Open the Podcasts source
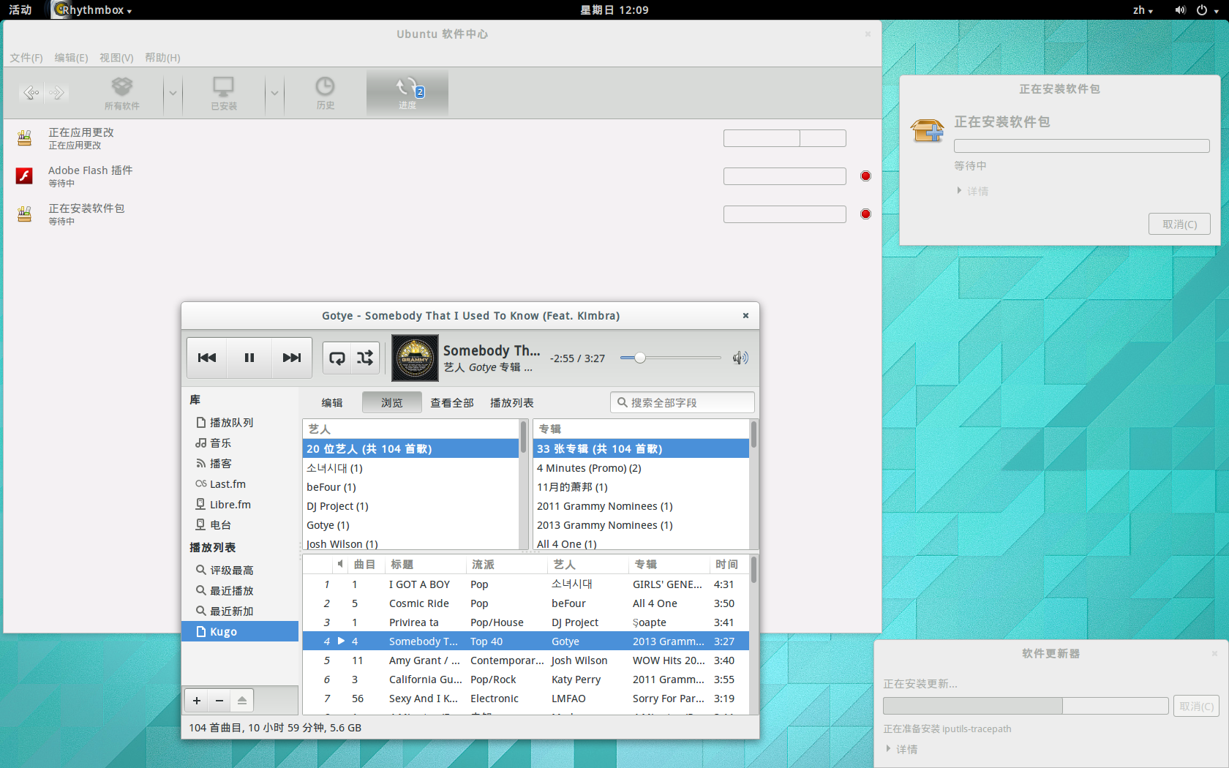 [x=240, y=463]
